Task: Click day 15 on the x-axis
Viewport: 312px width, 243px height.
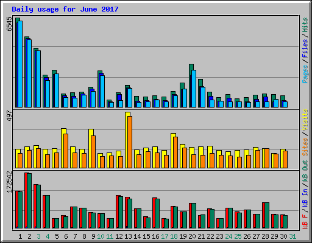Action: tap(146, 236)
